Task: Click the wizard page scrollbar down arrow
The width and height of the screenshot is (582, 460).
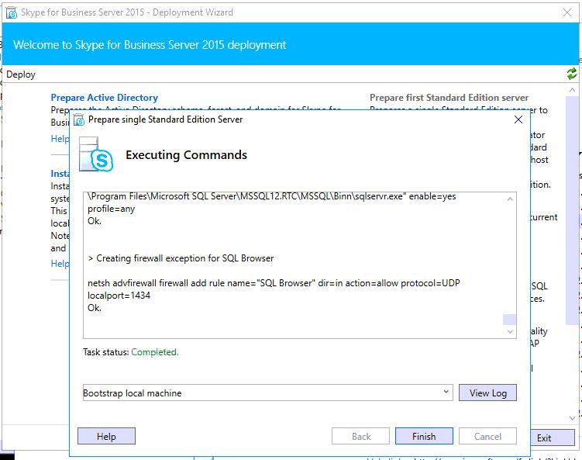Action: tap(572, 418)
